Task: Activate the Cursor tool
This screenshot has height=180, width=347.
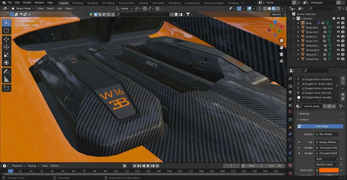Action: coord(6,31)
